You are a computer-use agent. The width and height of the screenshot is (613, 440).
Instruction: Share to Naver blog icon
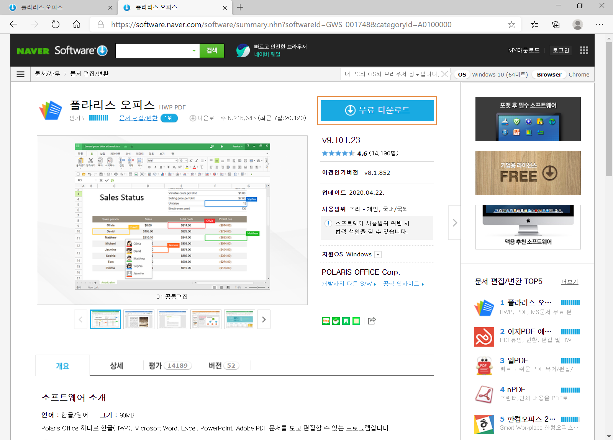[x=326, y=321]
